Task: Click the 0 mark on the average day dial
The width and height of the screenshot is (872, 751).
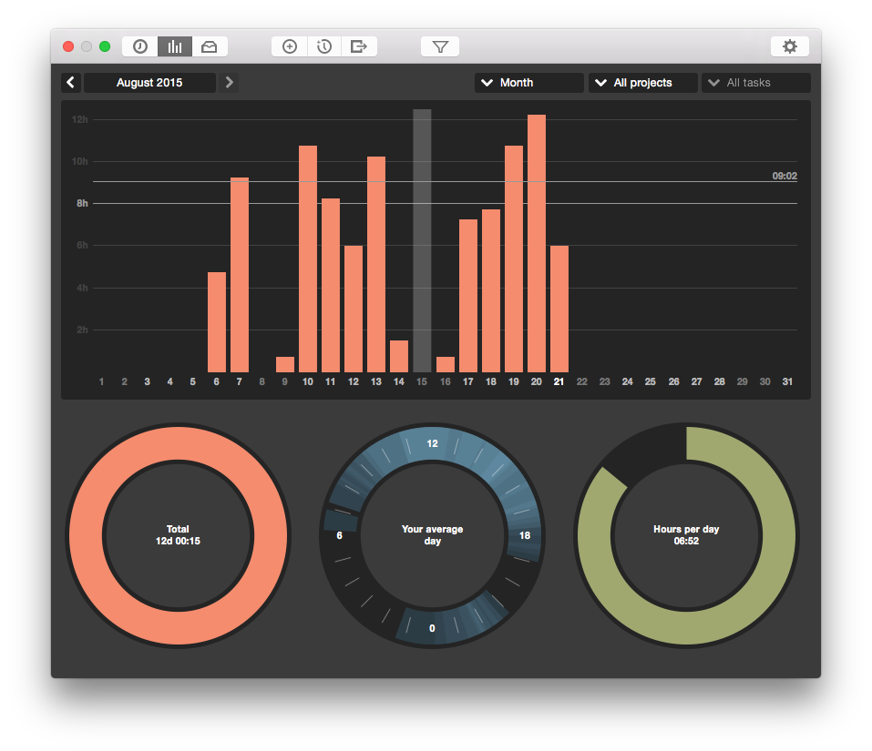Action: coord(432,628)
